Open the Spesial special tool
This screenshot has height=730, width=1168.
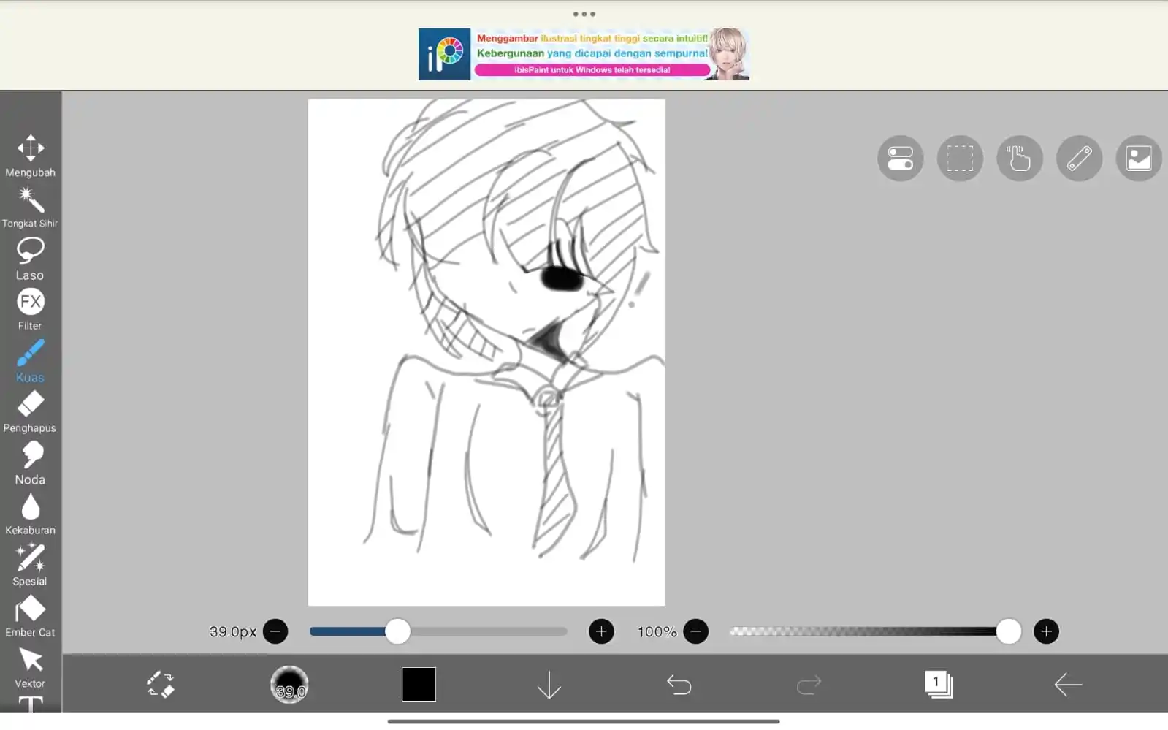[x=30, y=566]
